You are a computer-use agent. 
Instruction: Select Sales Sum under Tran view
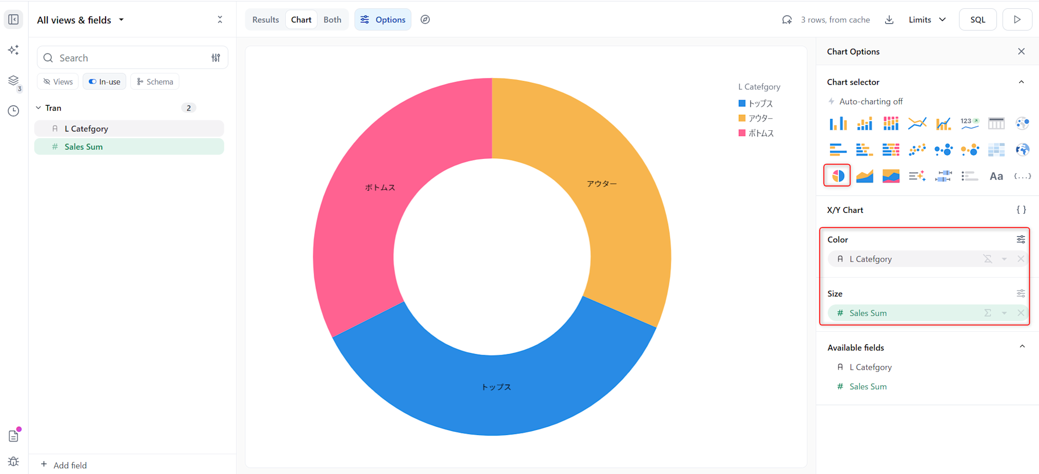tap(129, 147)
